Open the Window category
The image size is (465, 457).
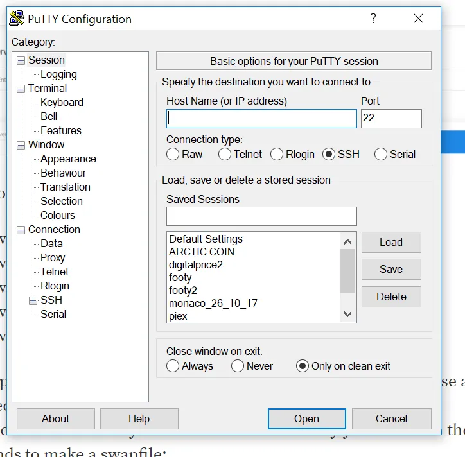pyautogui.click(x=46, y=144)
